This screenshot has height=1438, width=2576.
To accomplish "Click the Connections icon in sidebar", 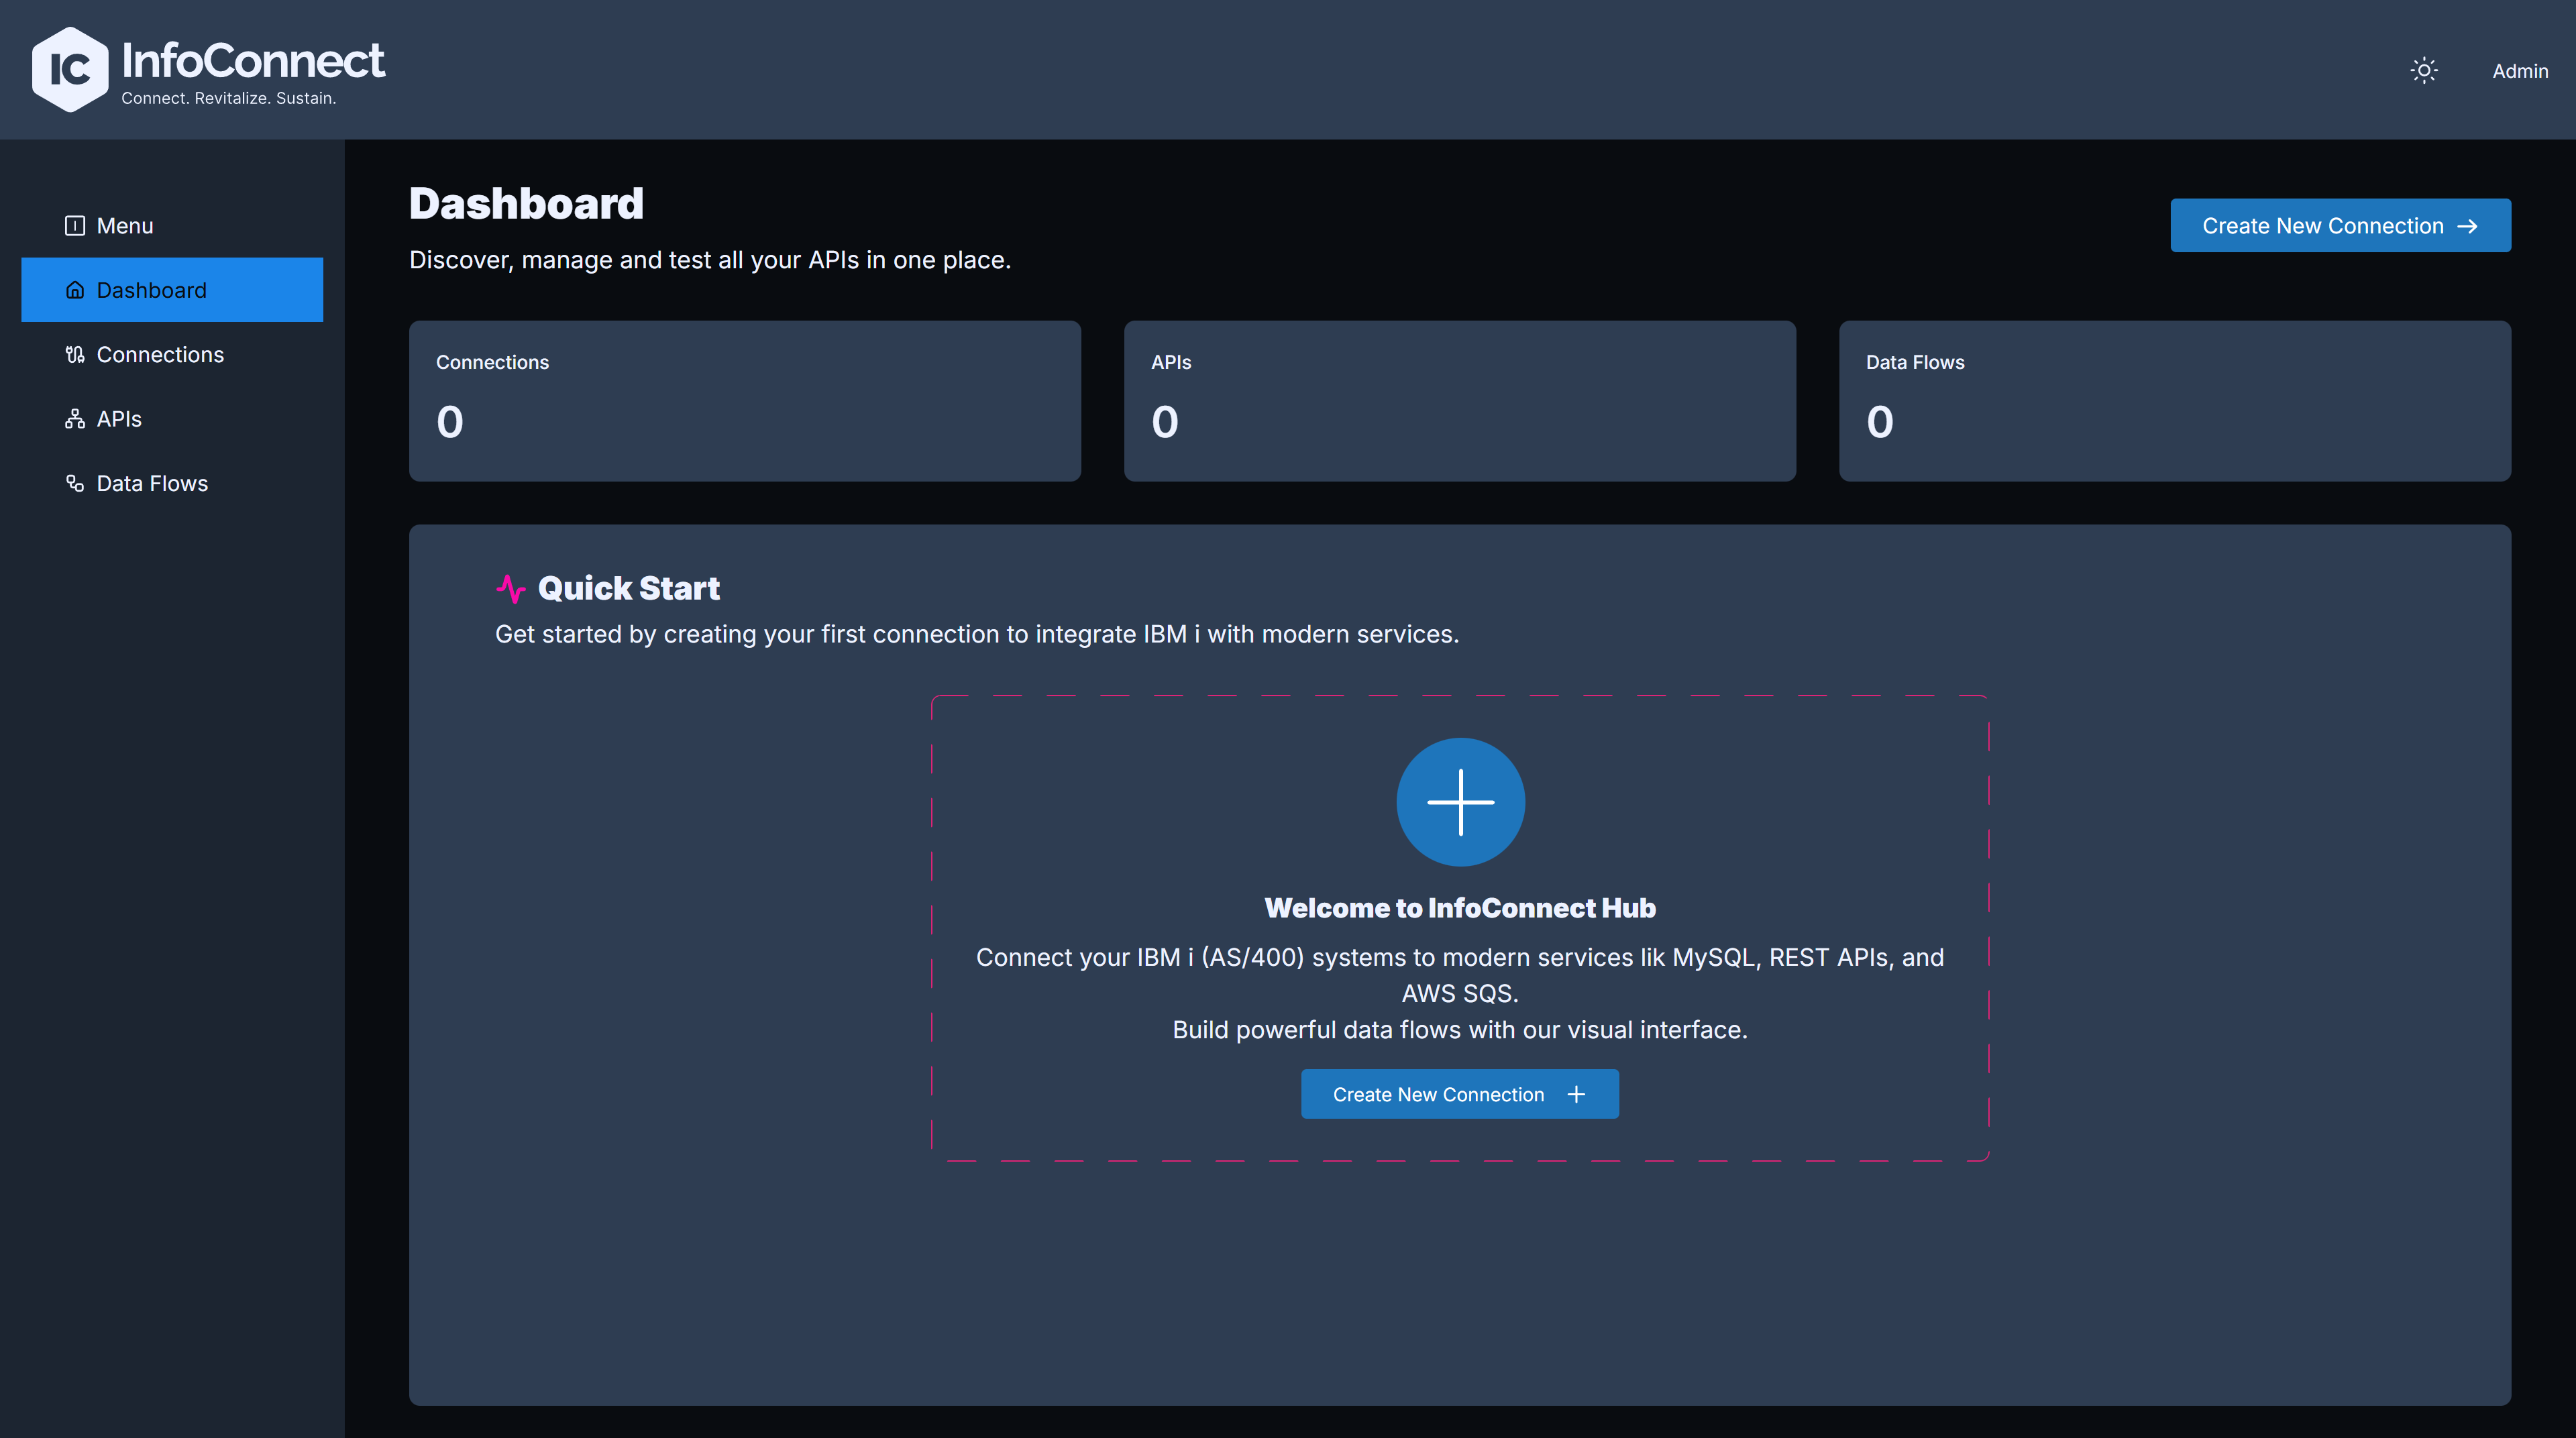I will tap(75, 354).
